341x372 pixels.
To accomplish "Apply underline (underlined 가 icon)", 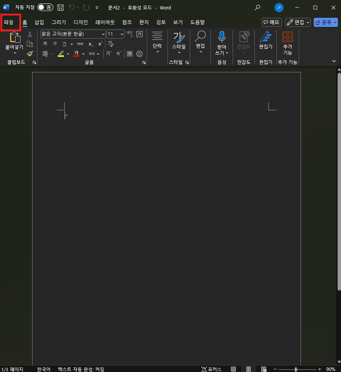I will (x=64, y=44).
